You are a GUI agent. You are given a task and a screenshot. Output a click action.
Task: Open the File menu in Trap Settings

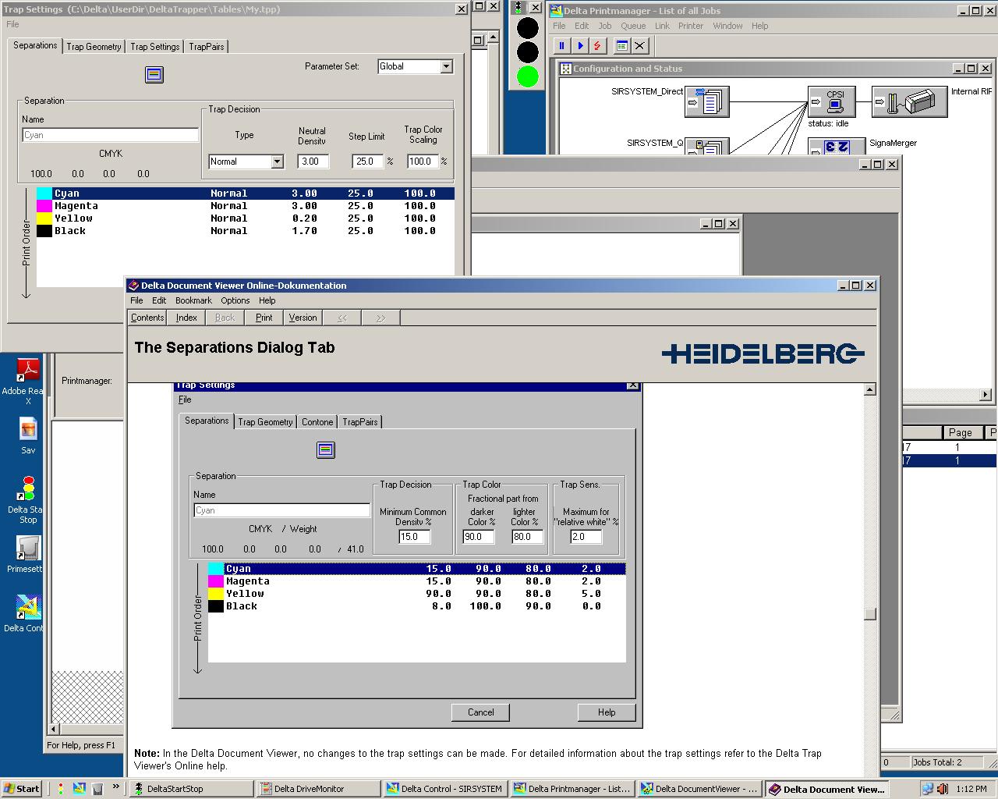(x=12, y=24)
